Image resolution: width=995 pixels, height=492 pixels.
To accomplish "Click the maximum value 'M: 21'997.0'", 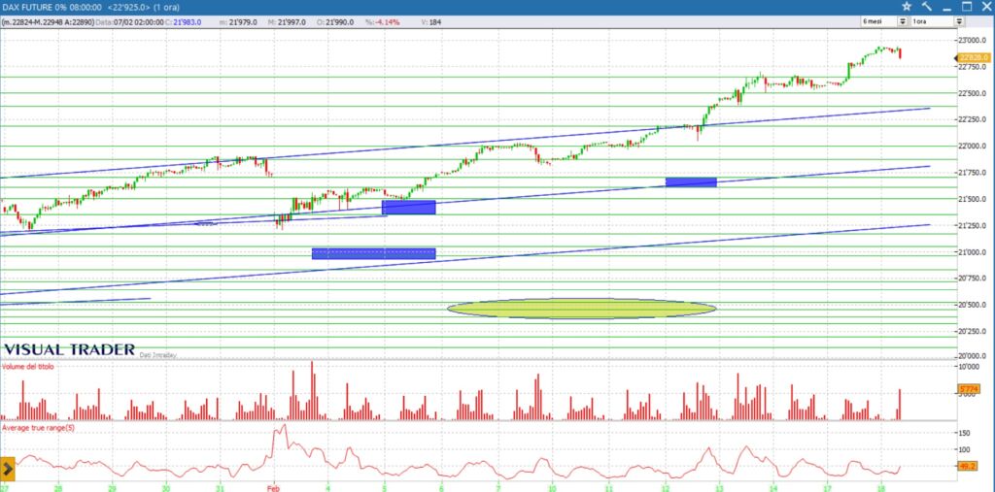I will tap(287, 22).
